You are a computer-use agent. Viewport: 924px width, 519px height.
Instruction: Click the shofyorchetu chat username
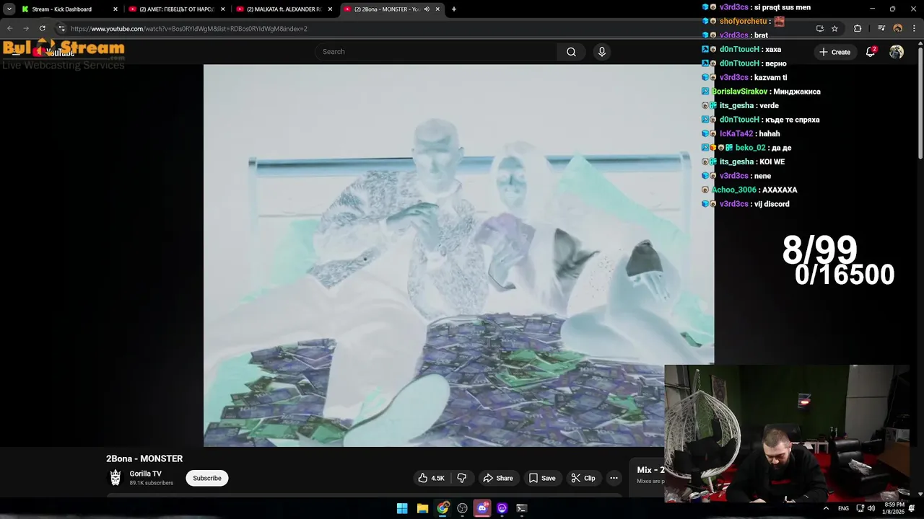(743, 21)
